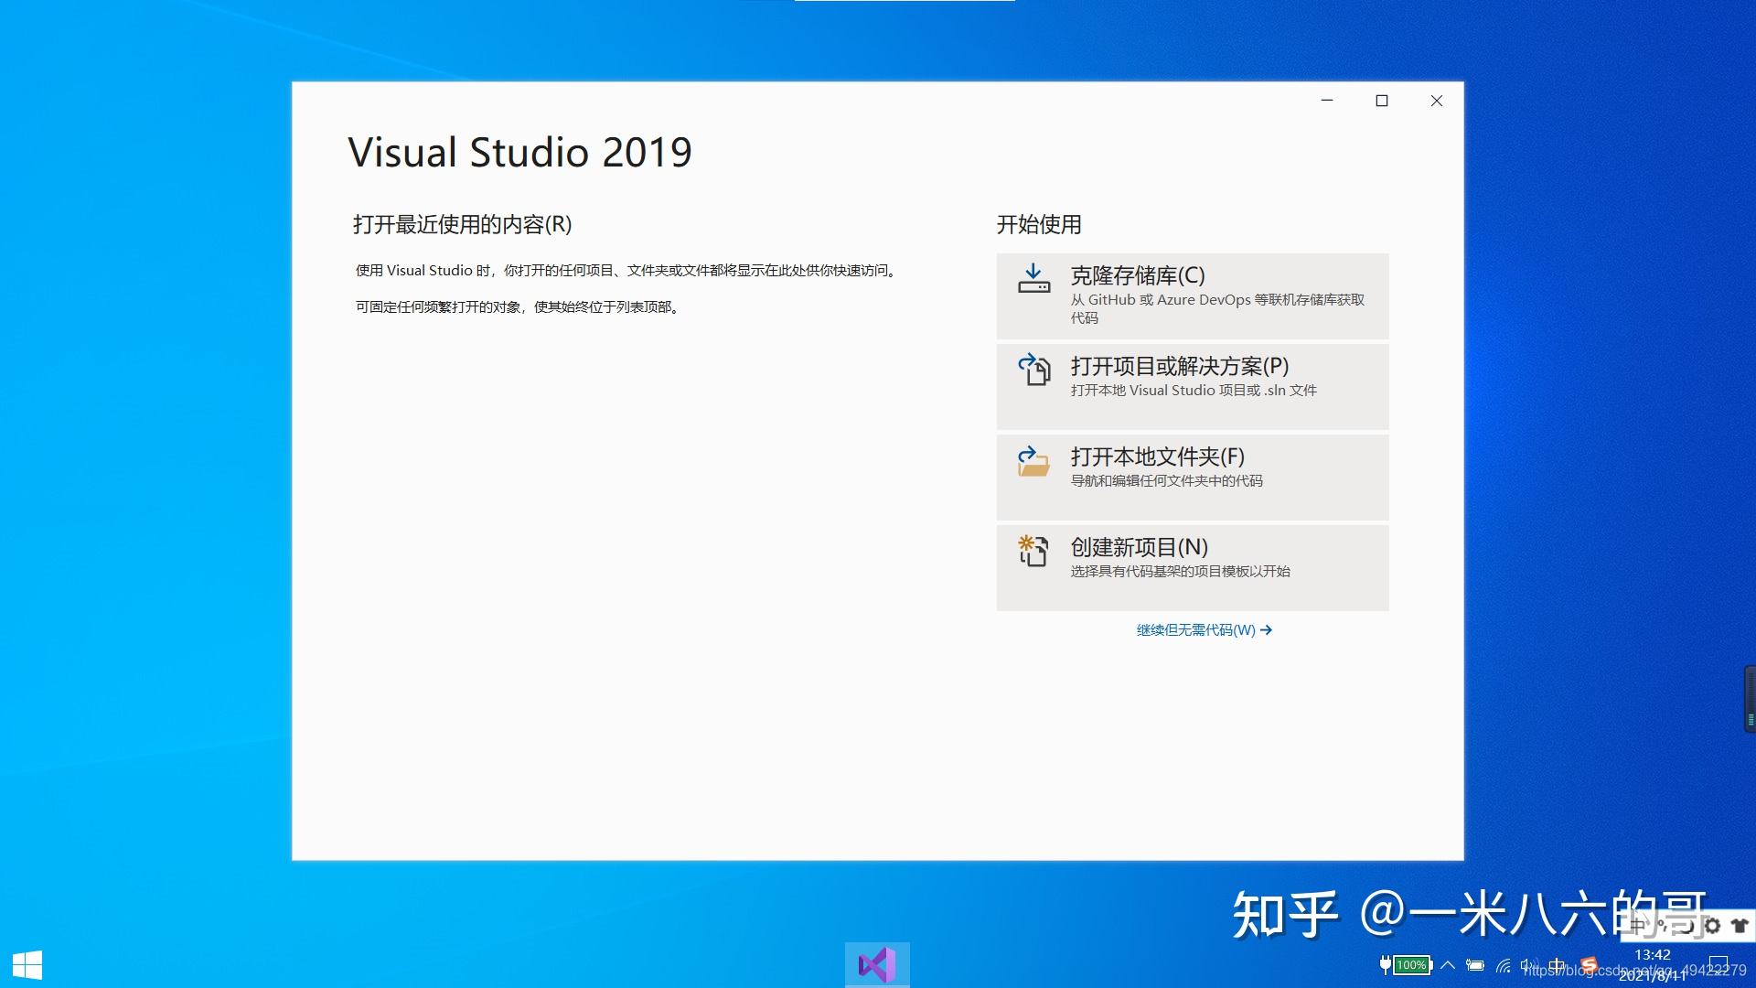This screenshot has height=988, width=1756.
Task: Select the clone repository download icon
Action: [1034, 279]
